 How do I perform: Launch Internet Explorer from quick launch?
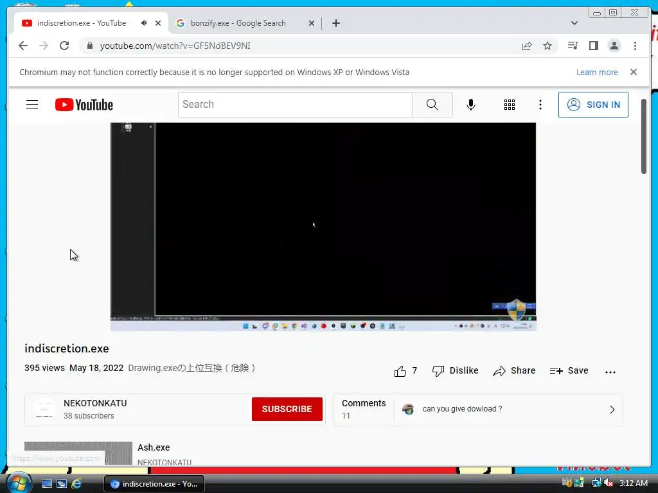pos(76,484)
